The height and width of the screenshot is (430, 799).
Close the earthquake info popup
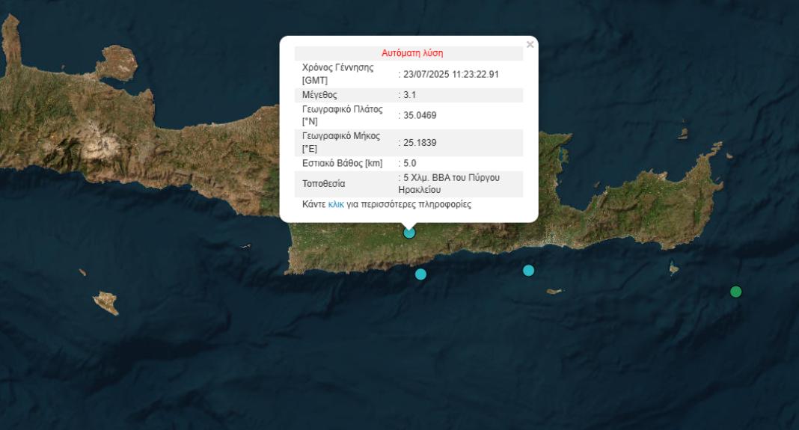tap(530, 45)
